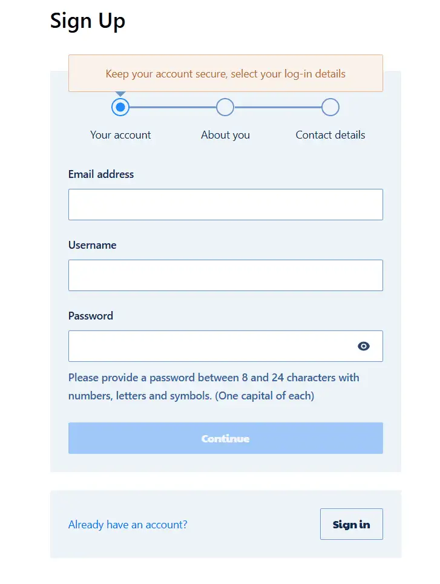Select the 'About you' step circle
The width and height of the screenshot is (440, 584).
click(225, 107)
